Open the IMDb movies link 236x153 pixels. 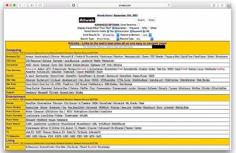[x=95, y=103]
